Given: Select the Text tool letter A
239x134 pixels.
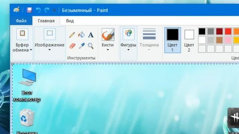Looking at the screenshot, I should click(91, 35).
